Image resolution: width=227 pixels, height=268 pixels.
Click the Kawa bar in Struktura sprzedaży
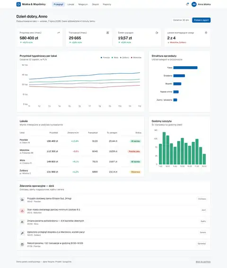coord(185,68)
